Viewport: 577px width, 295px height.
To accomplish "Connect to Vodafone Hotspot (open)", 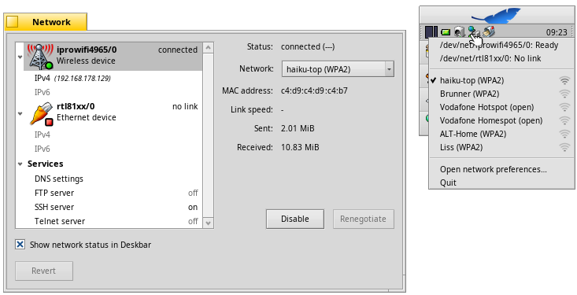I will pyautogui.click(x=501, y=107).
